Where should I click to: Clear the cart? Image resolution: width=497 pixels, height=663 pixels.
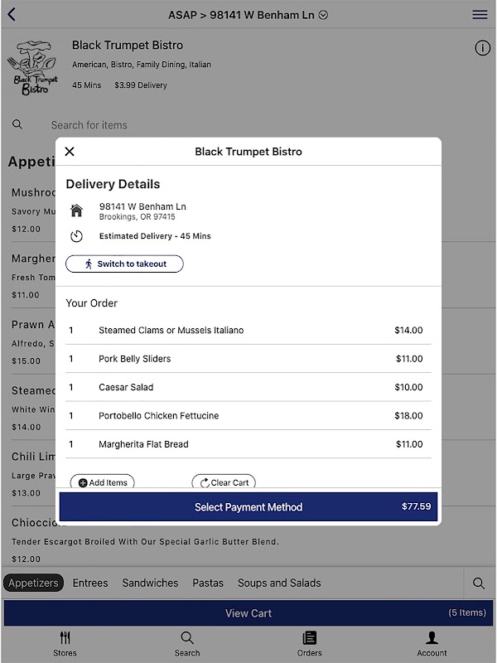[x=224, y=482]
